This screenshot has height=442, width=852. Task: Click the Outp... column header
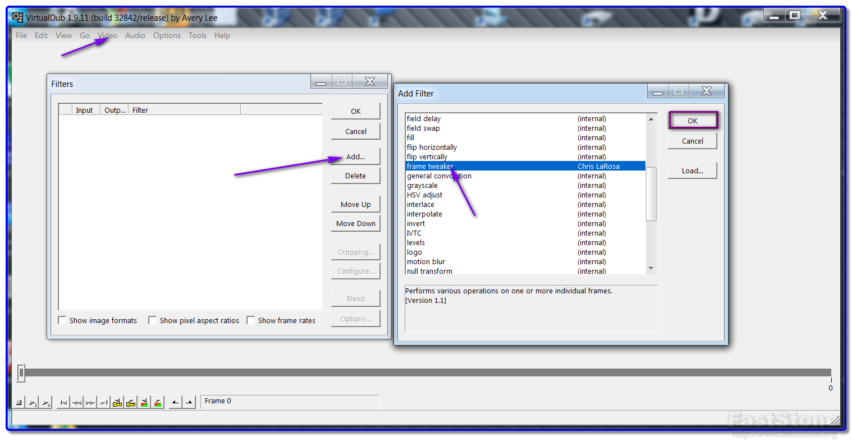[114, 110]
